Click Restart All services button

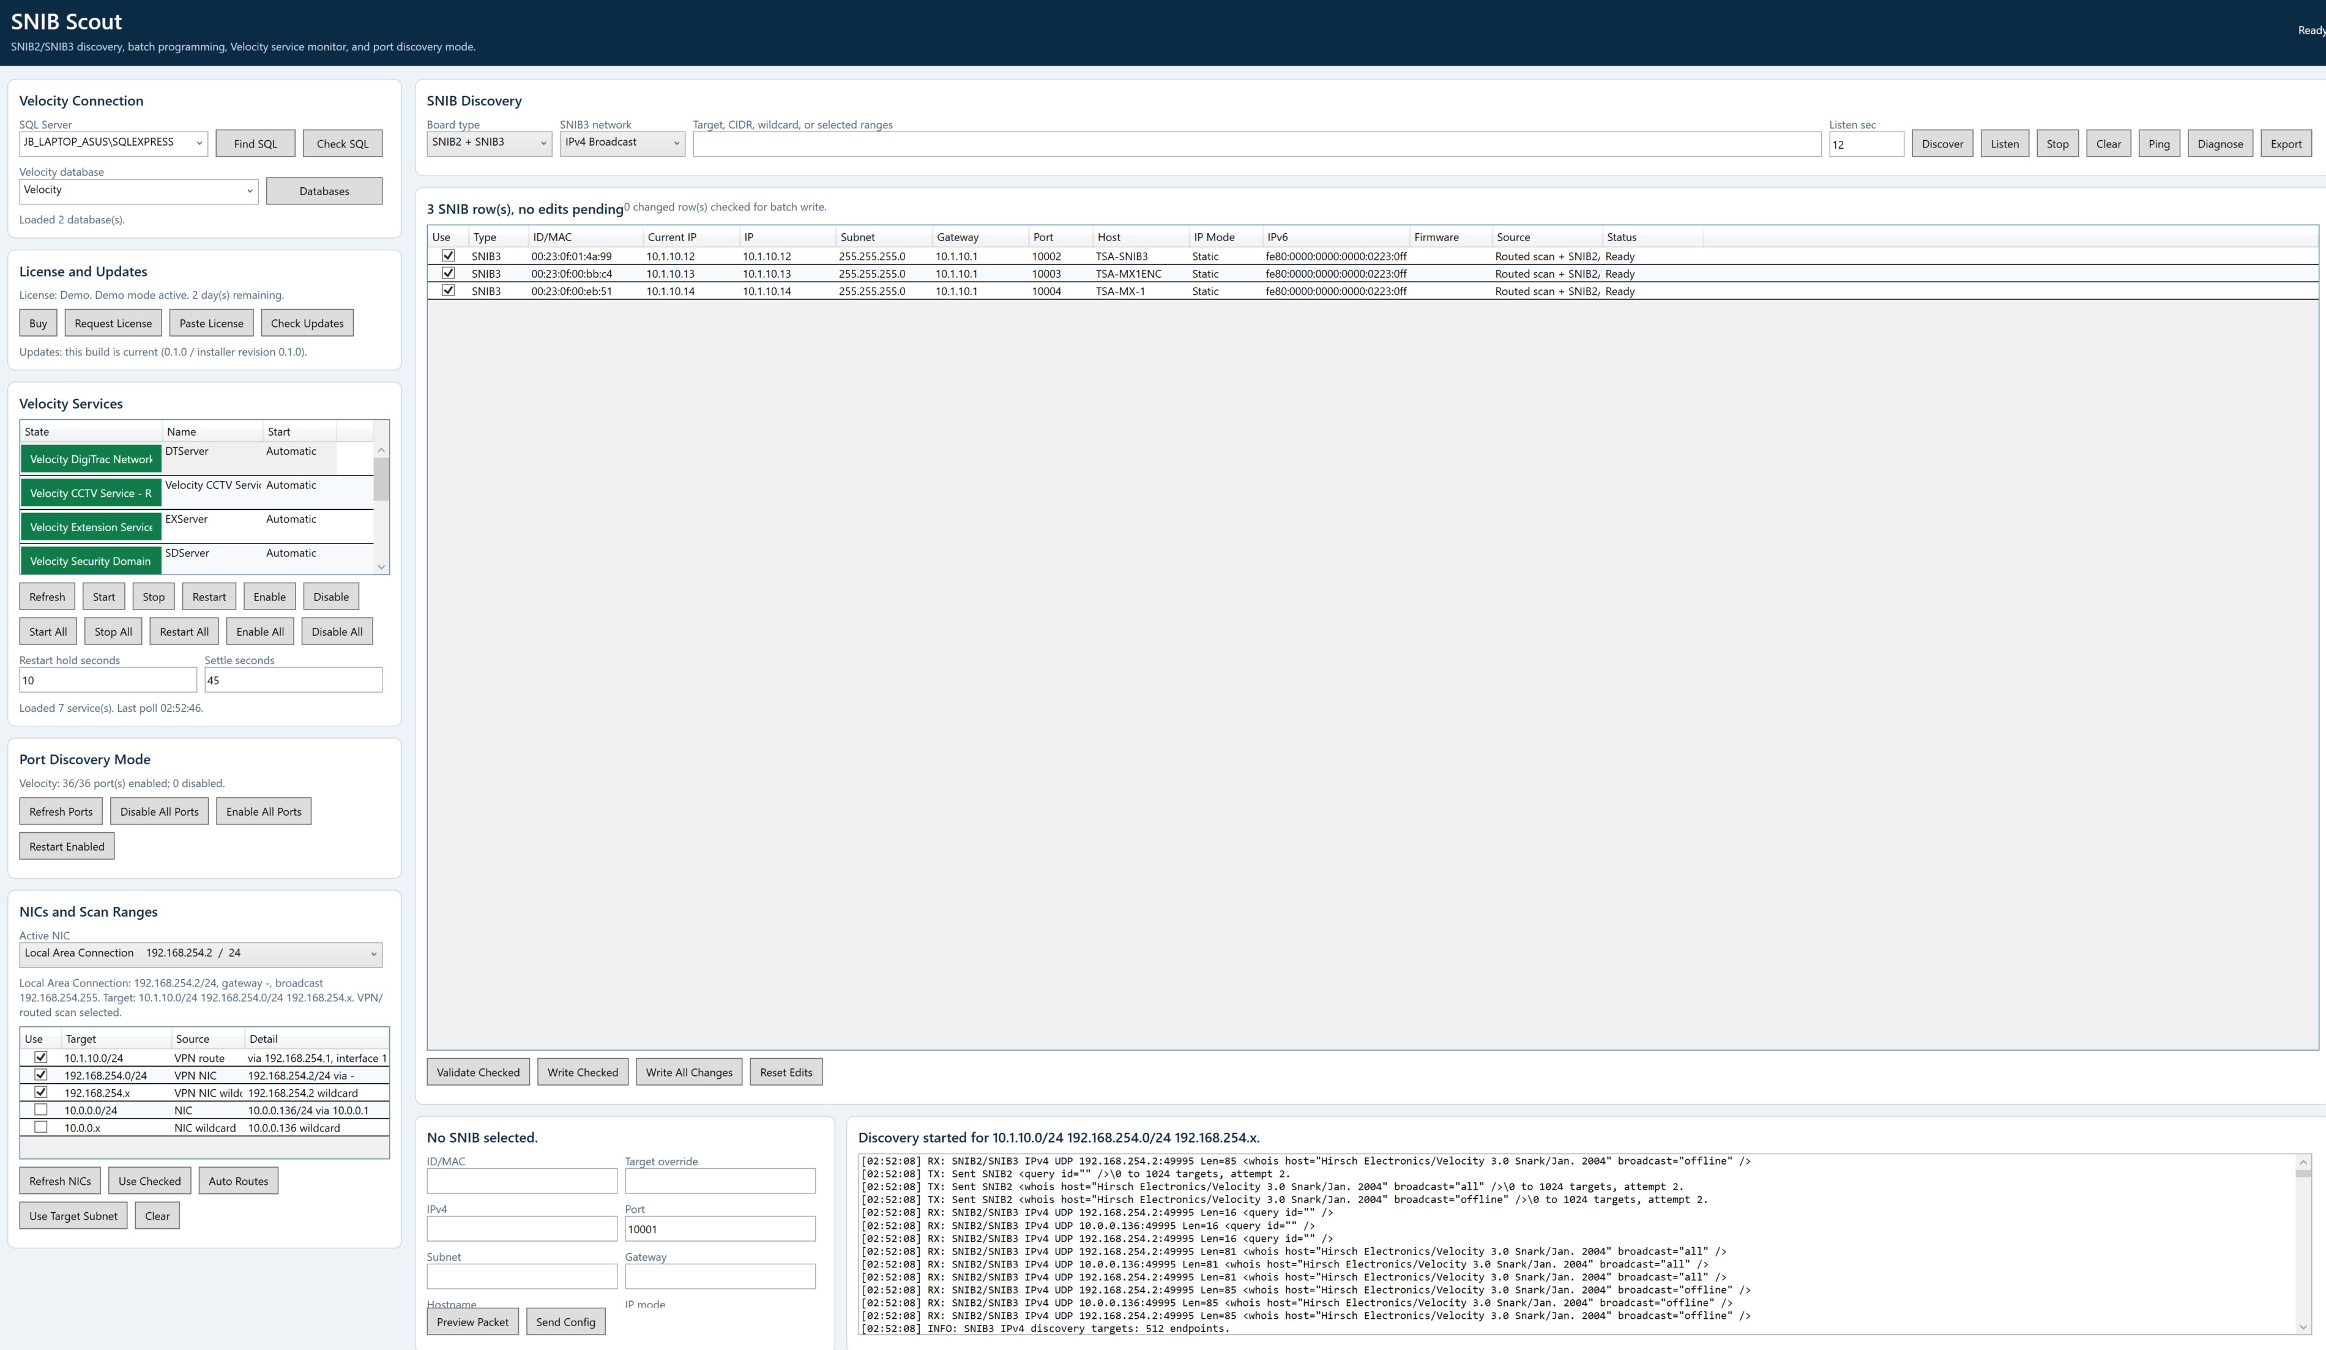184,632
